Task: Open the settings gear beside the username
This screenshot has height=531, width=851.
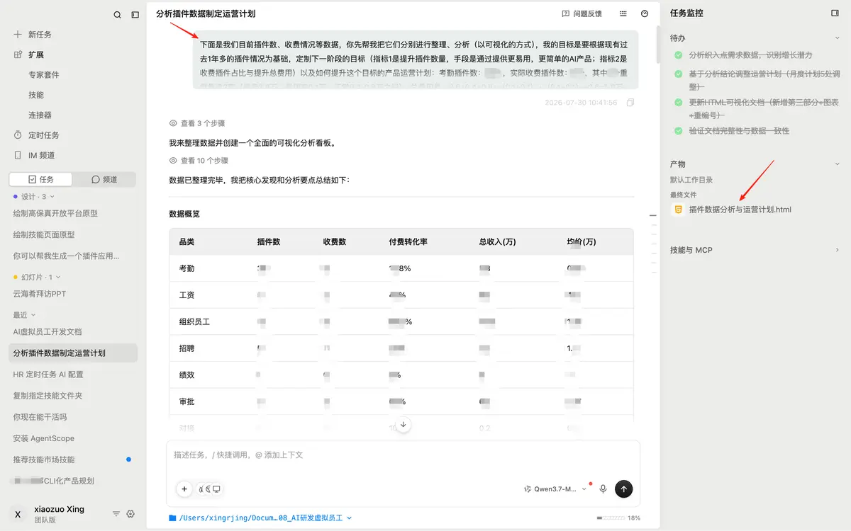Action: [130, 514]
